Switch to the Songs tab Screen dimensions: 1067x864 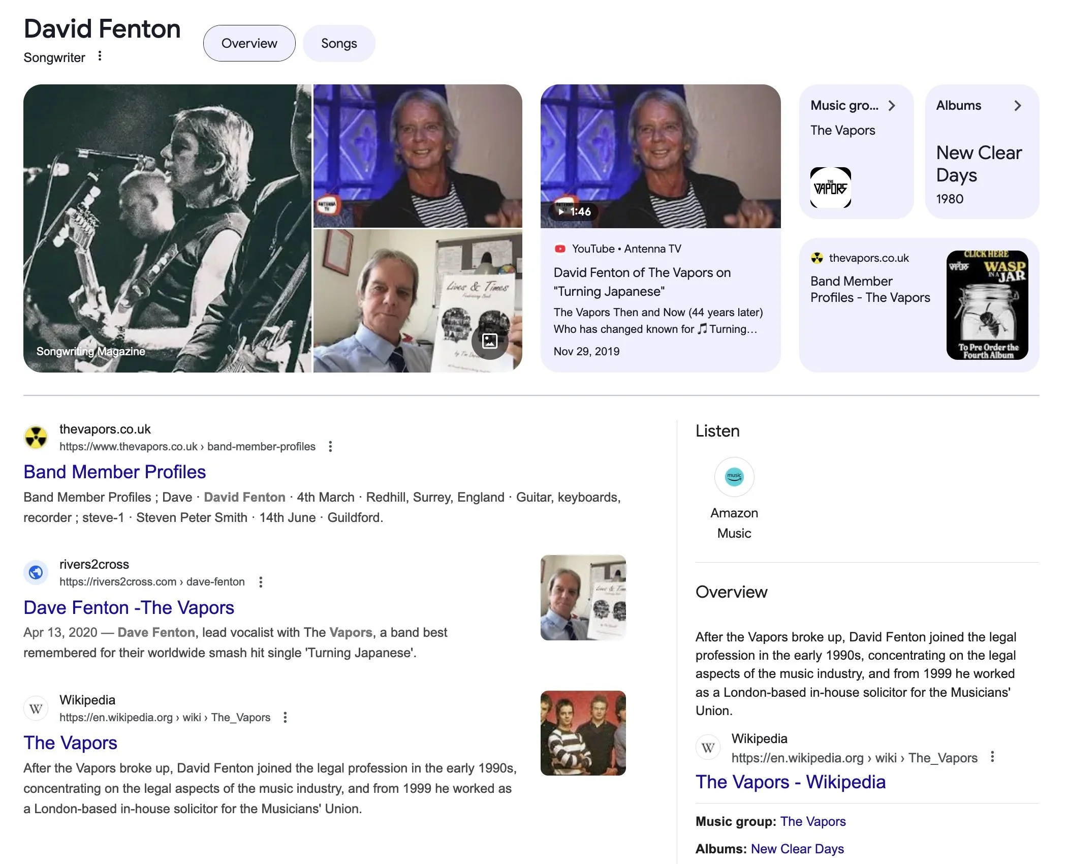point(339,44)
